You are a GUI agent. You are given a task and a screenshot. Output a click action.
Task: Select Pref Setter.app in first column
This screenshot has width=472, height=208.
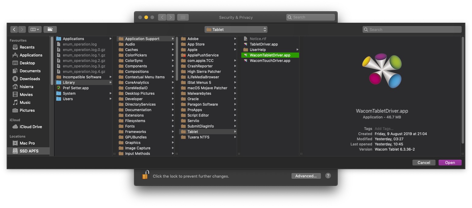pyautogui.click(x=83, y=88)
